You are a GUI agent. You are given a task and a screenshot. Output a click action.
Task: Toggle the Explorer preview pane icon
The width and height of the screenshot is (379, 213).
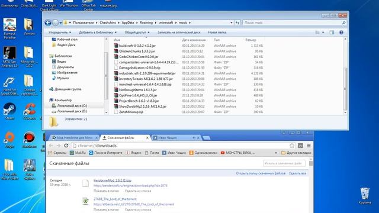[332, 33]
